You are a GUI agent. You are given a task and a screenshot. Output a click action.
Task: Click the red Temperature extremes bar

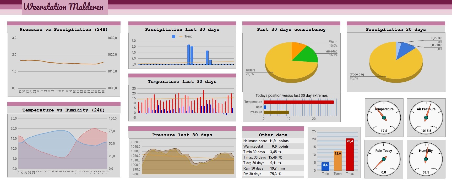coord(299,102)
